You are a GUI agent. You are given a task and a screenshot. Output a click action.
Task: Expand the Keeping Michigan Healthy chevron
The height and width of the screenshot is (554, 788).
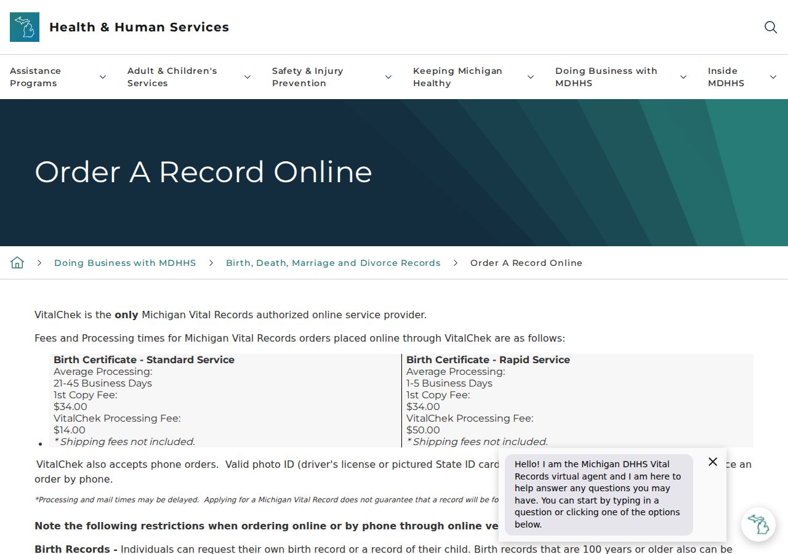point(531,77)
